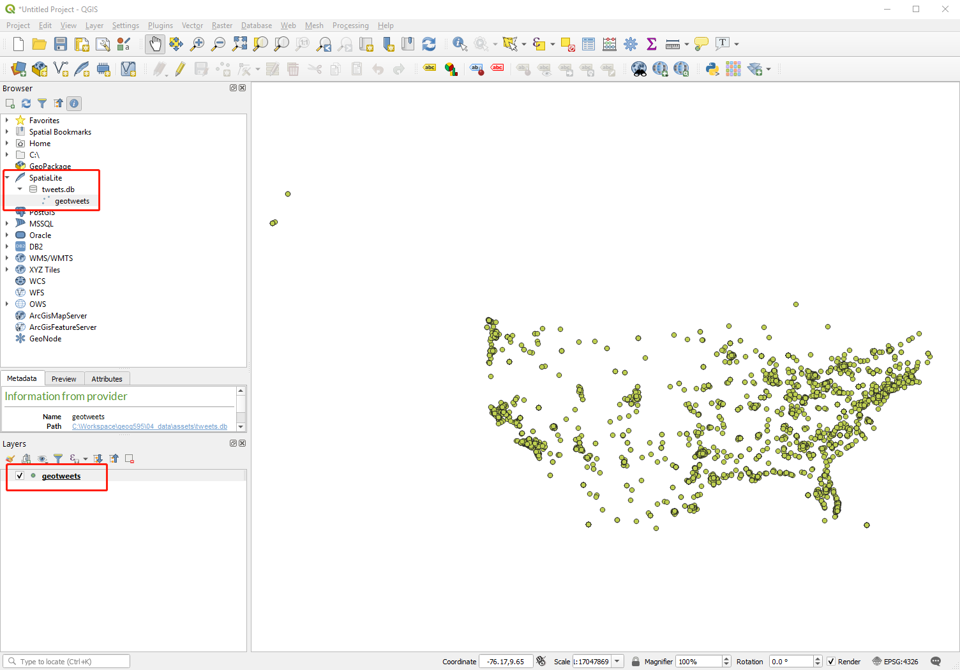960x670 pixels.
Task: Launch the Python Console
Action: 710,68
